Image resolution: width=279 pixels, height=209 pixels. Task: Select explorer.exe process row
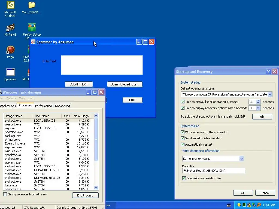[x=47, y=147]
